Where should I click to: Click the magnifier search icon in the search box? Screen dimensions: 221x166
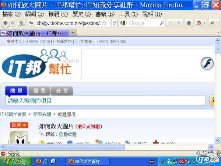[162, 23]
